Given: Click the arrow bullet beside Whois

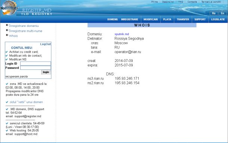Looking at the screenshot, I should [7, 35].
